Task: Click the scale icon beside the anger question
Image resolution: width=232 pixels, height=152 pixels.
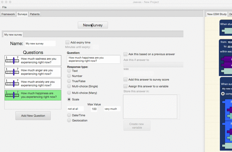Action: (x=12, y=72)
